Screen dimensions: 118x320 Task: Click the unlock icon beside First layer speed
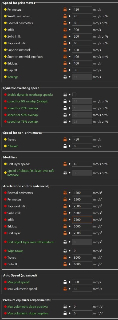point(65,164)
